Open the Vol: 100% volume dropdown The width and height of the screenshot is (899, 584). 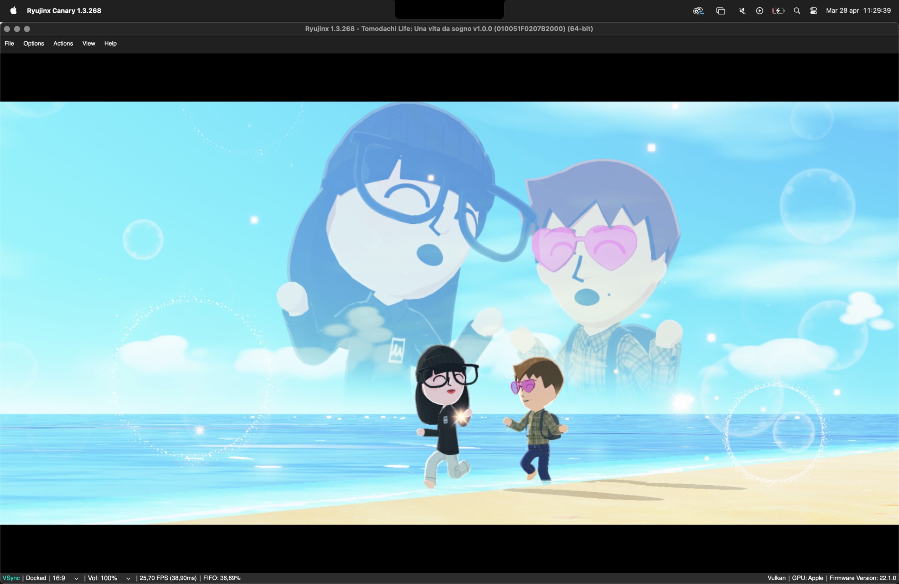coord(109,578)
